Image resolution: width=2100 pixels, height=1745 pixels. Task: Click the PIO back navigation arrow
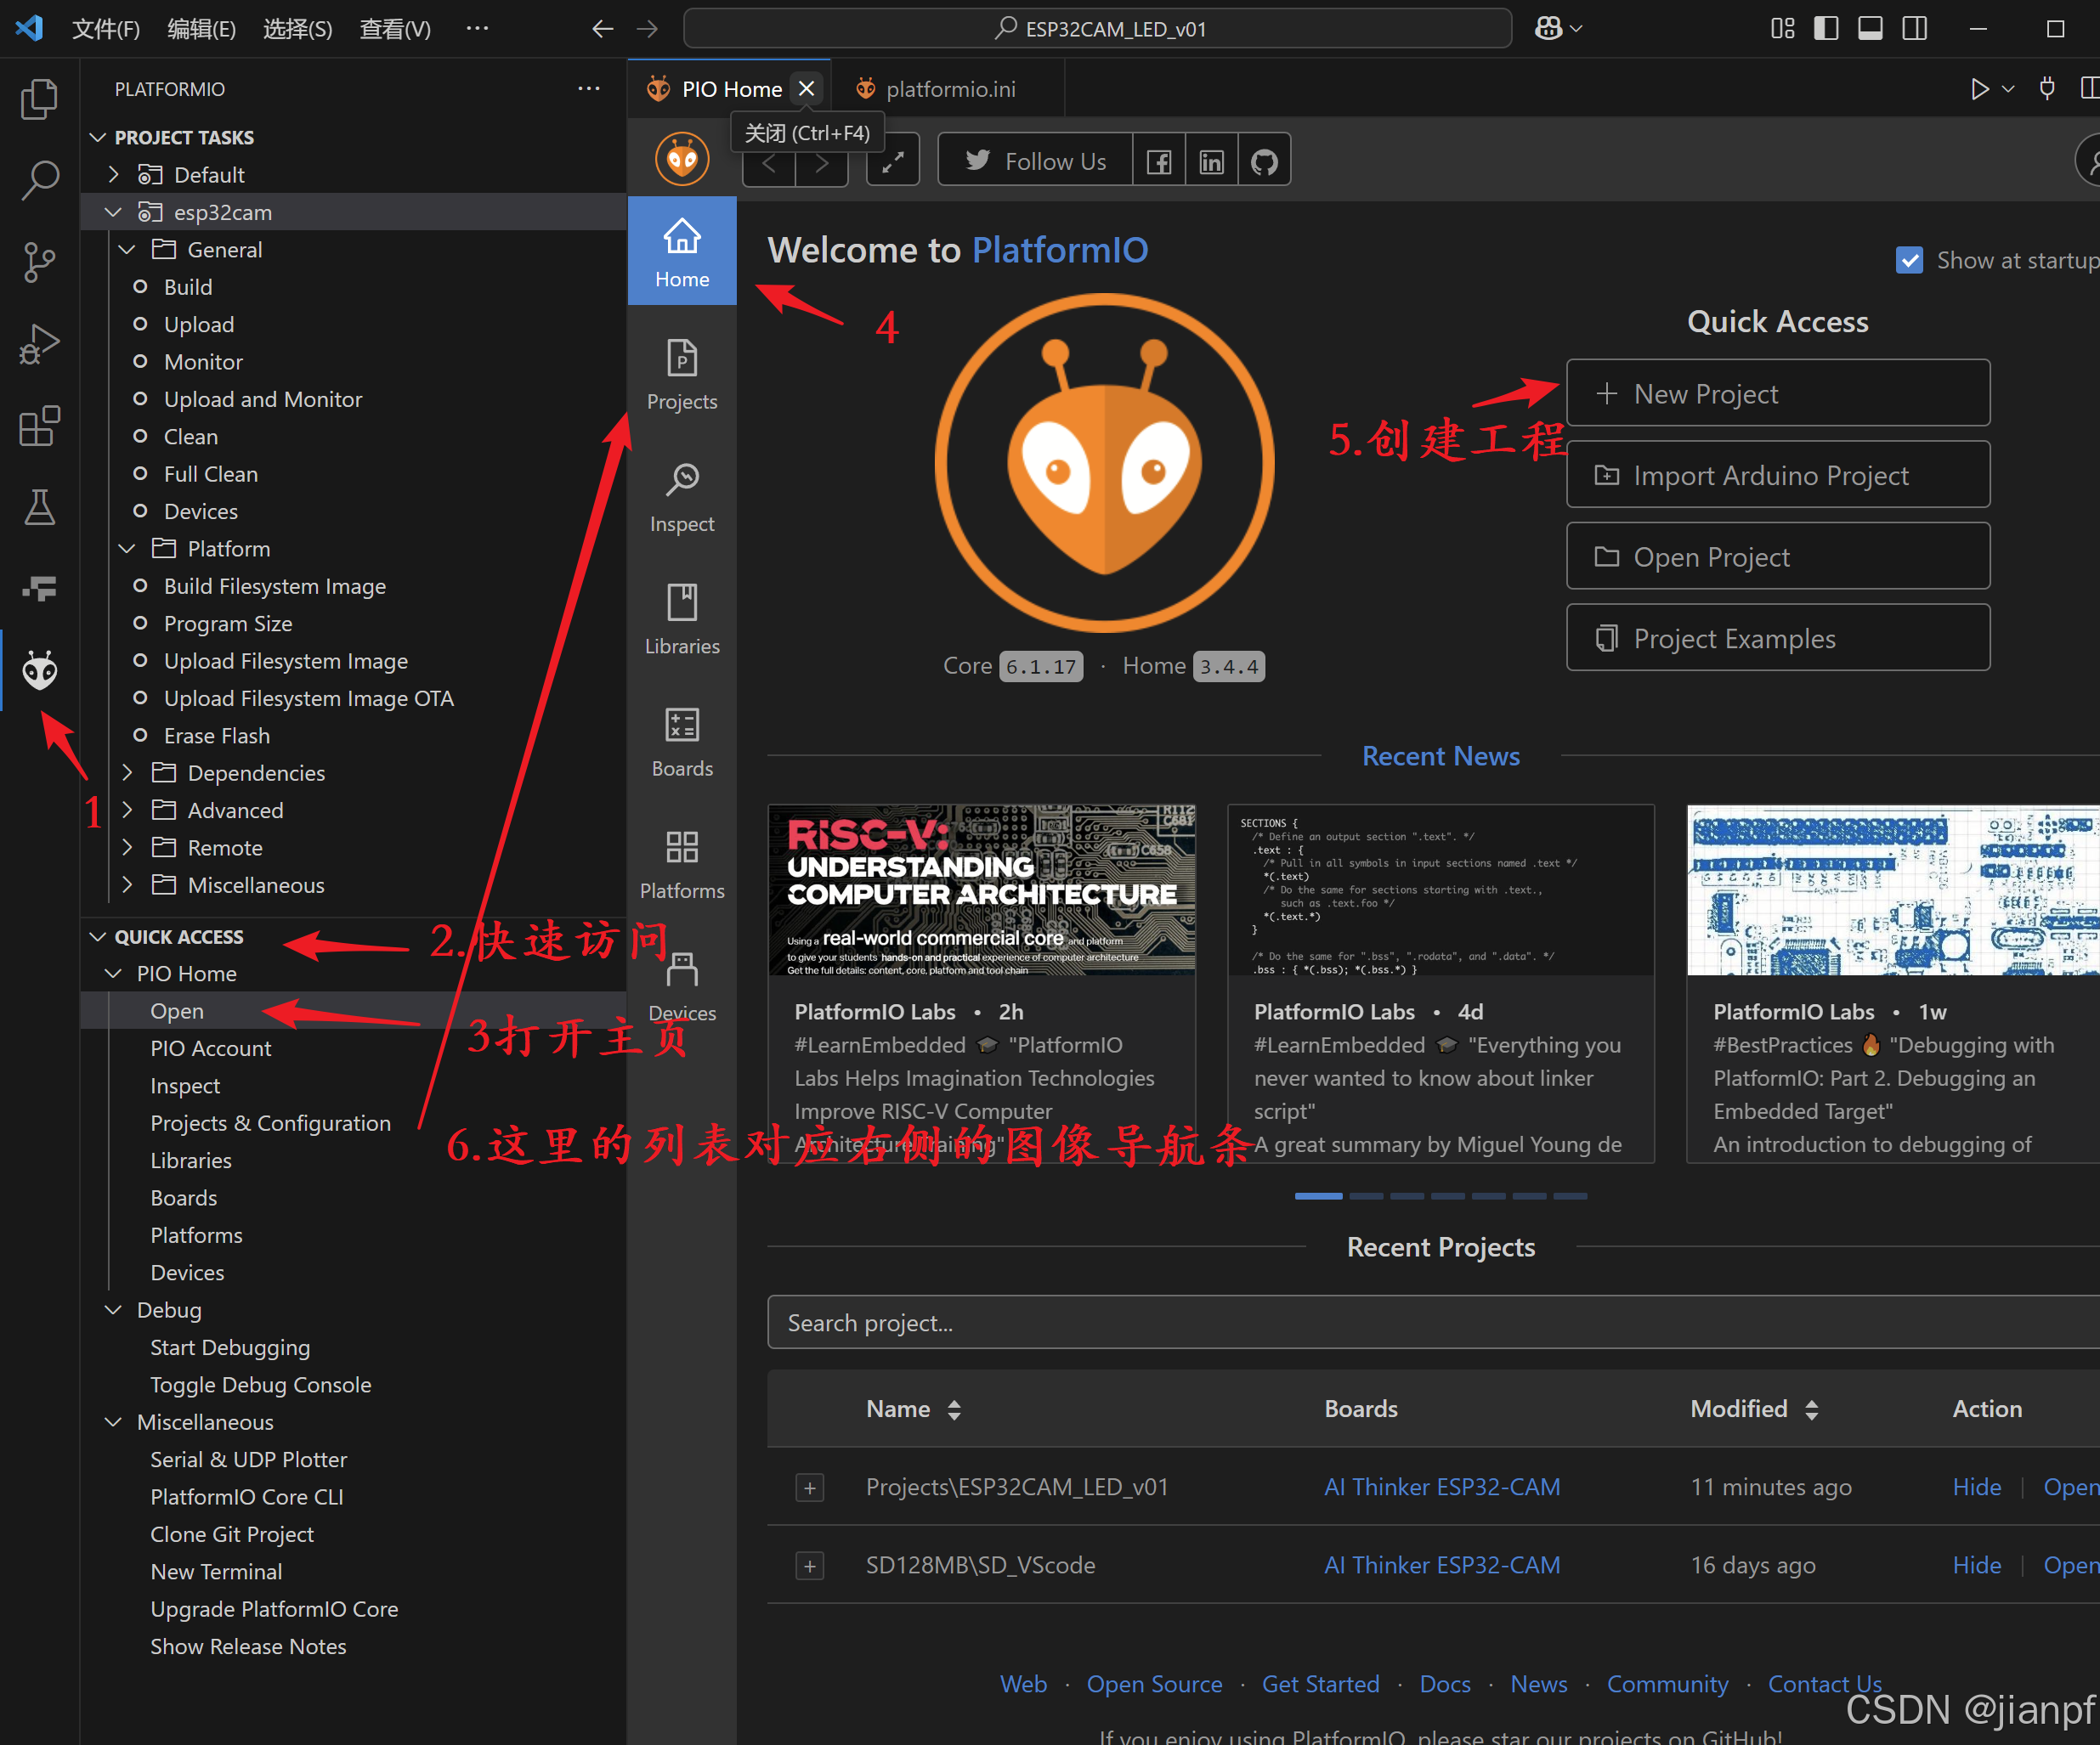(x=769, y=163)
